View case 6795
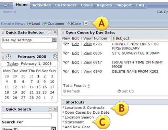 coord(87,44)
